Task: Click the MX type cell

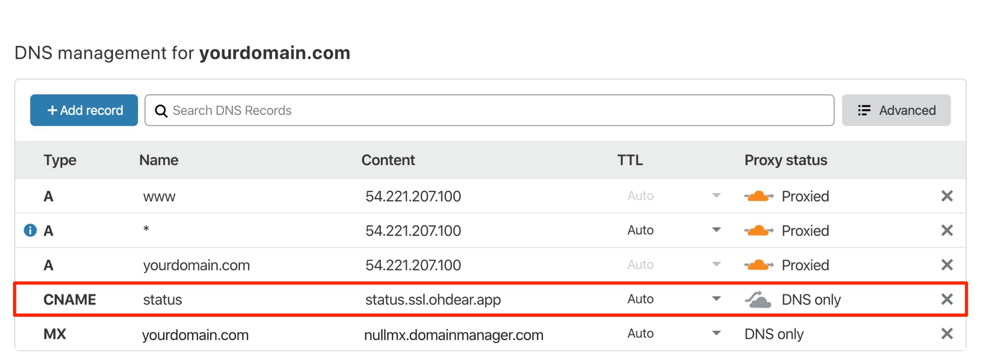Action: [x=55, y=334]
